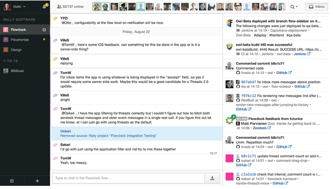Viewport: 333px width, 189px height.
Task: Click the green shield build success icon
Action: [x=229, y=47]
